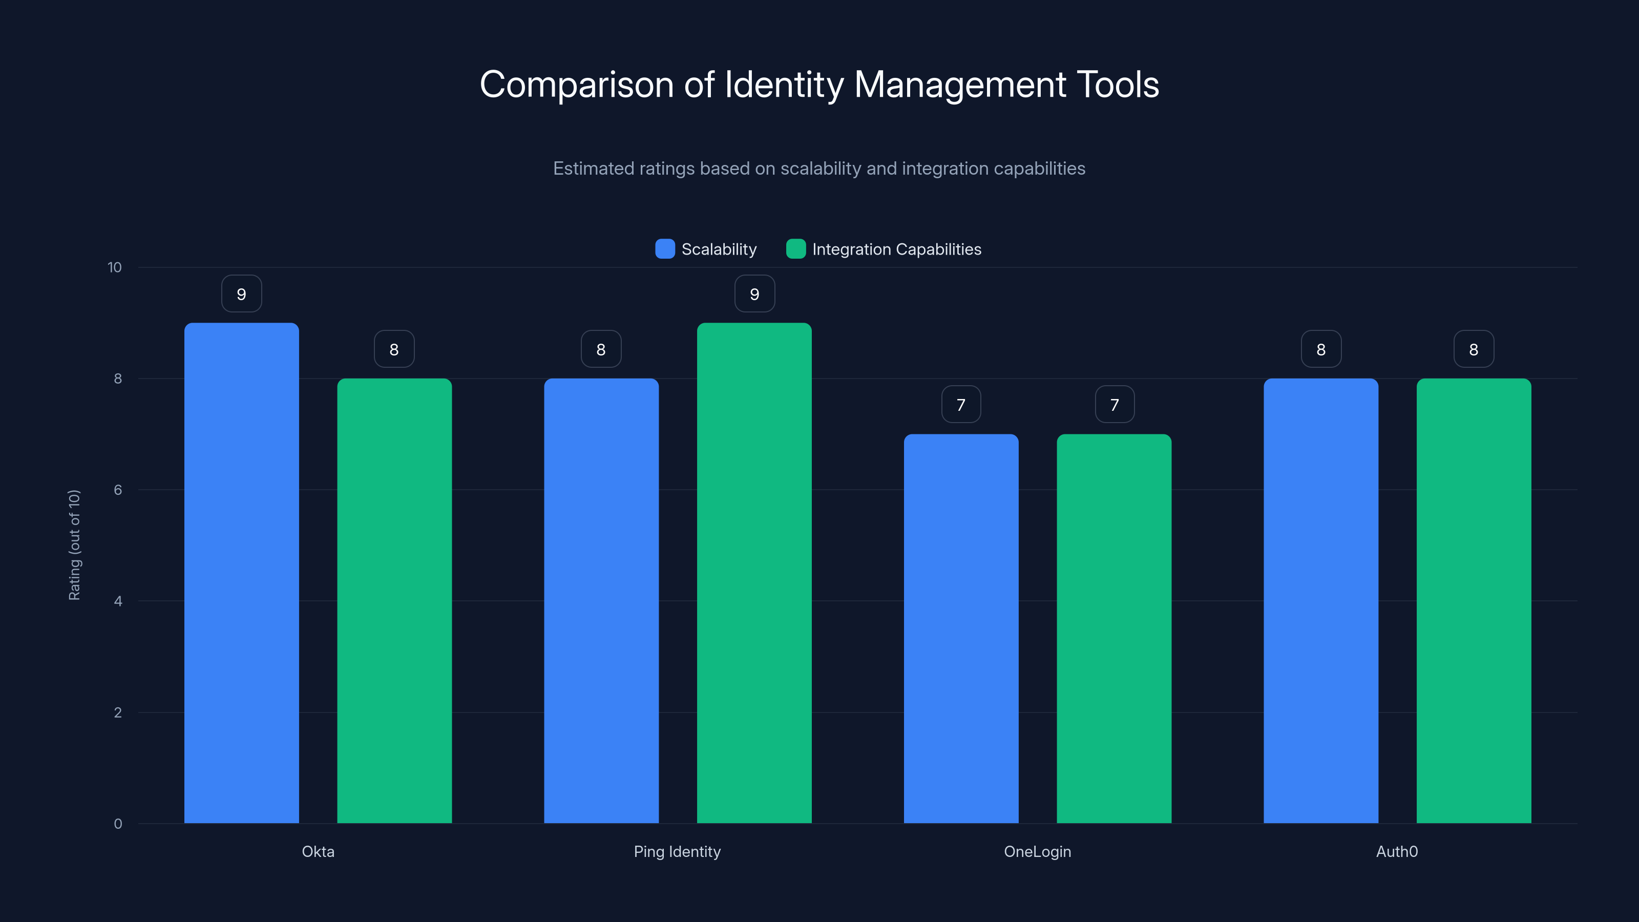Click the 9 value label above Okta Scalability
The image size is (1639, 922).
tap(242, 294)
